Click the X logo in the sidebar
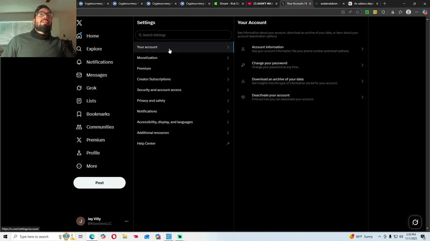 79,23
